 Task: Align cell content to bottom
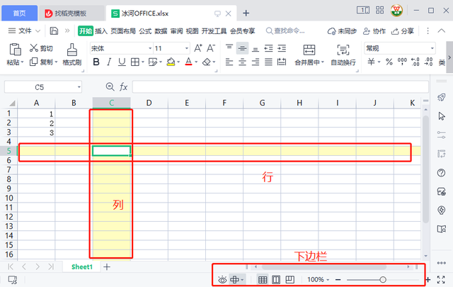[256, 49]
